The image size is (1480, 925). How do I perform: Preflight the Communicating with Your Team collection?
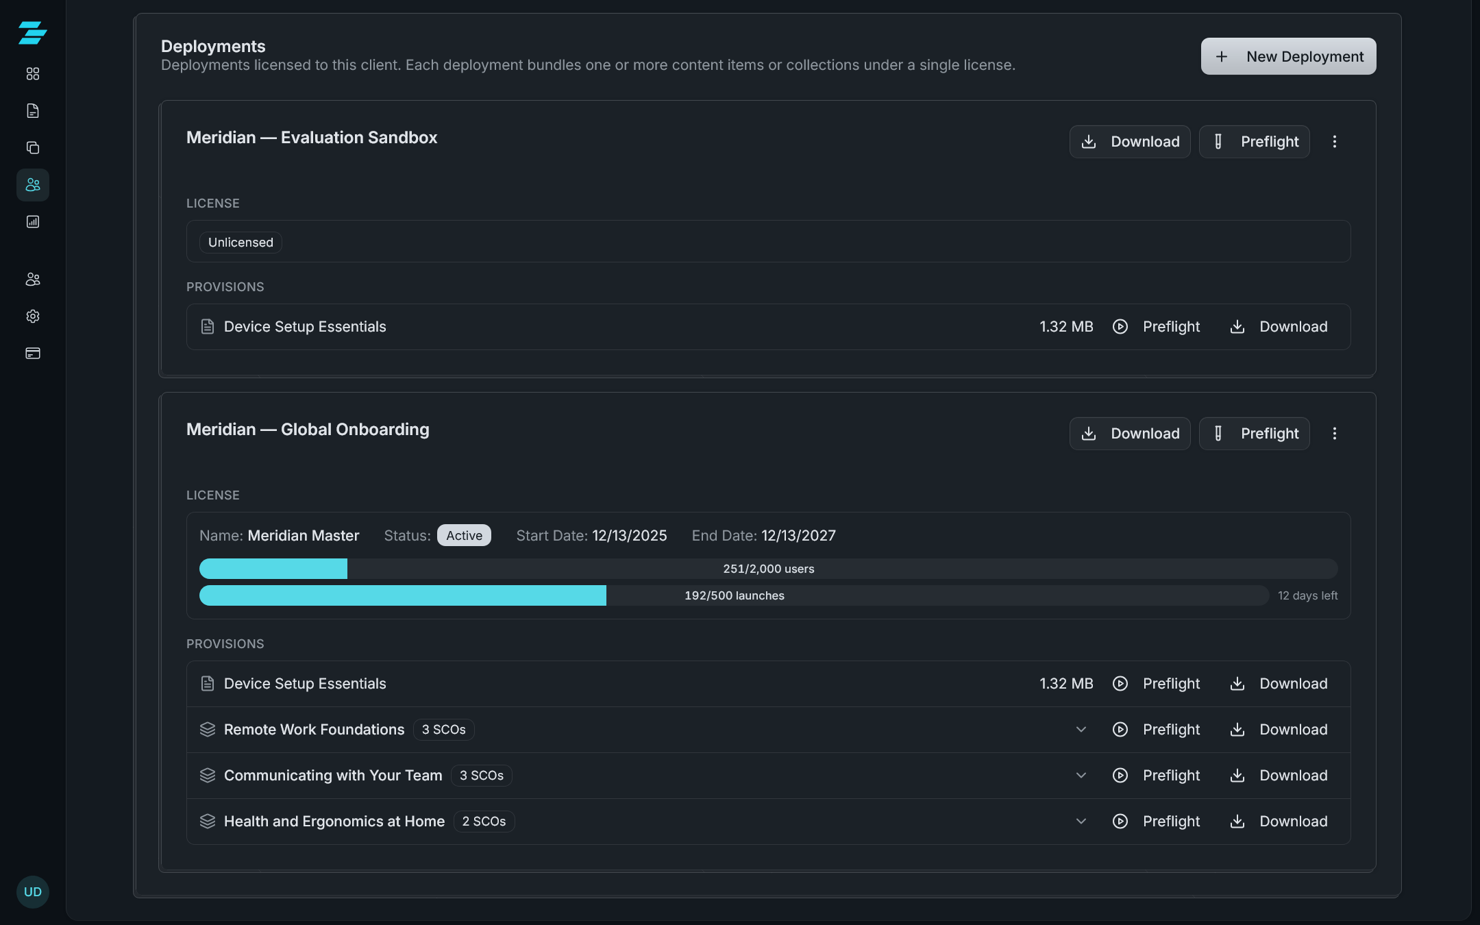pyautogui.click(x=1157, y=776)
